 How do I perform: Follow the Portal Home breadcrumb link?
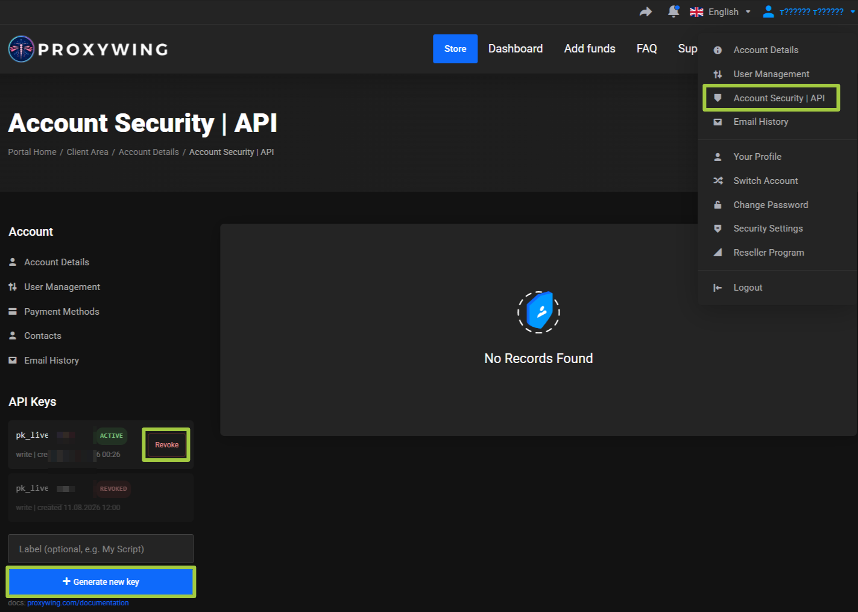[32, 152]
